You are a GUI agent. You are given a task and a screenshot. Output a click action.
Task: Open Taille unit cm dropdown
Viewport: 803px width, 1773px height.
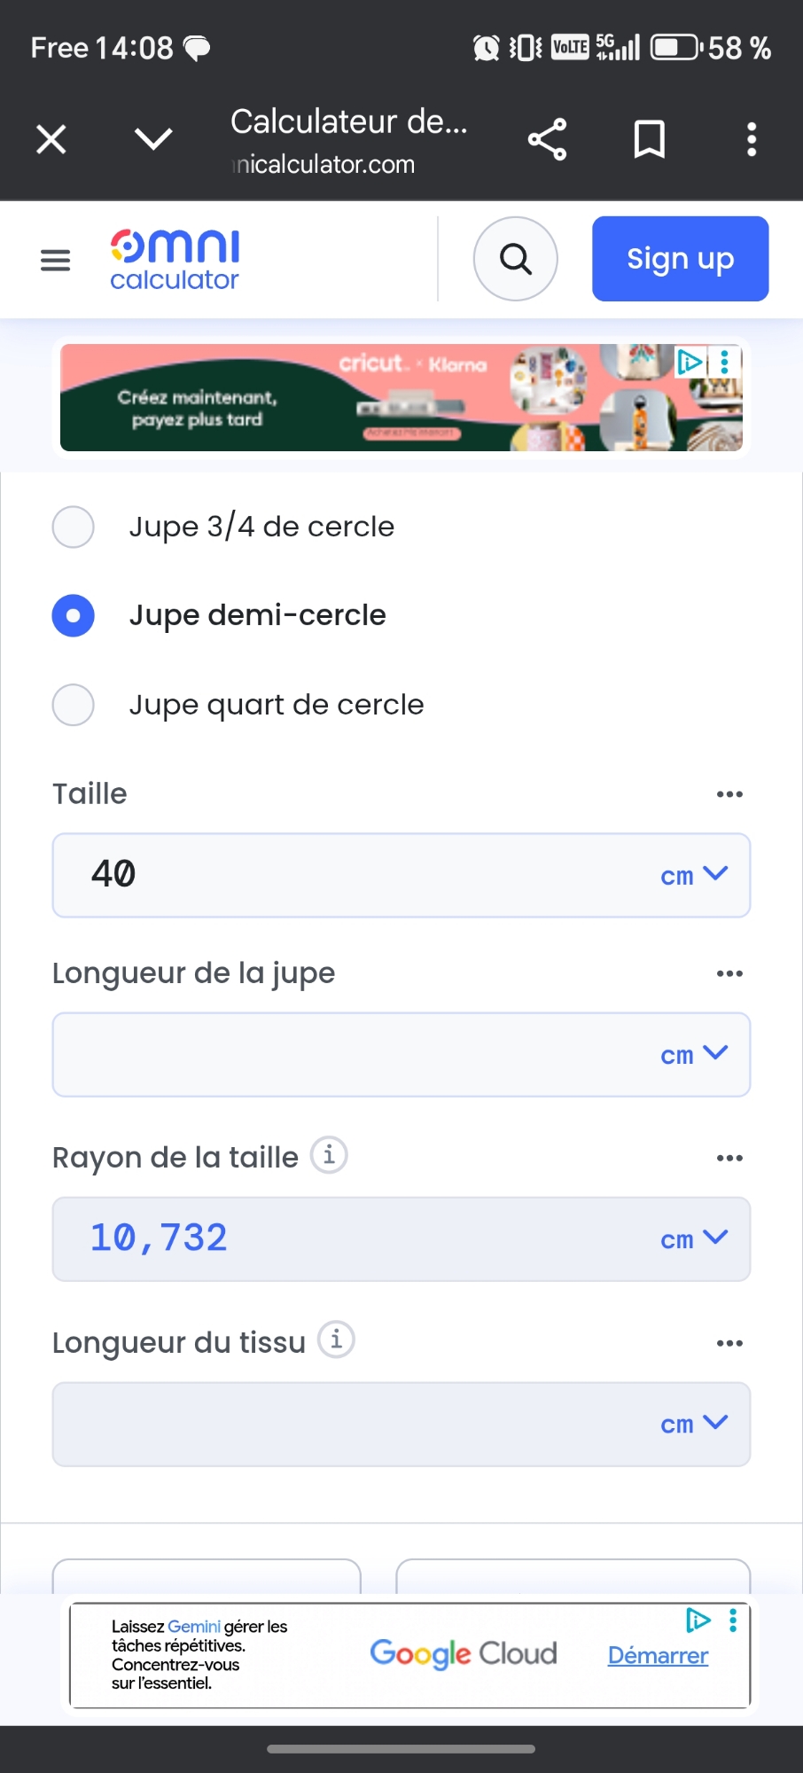point(693,875)
